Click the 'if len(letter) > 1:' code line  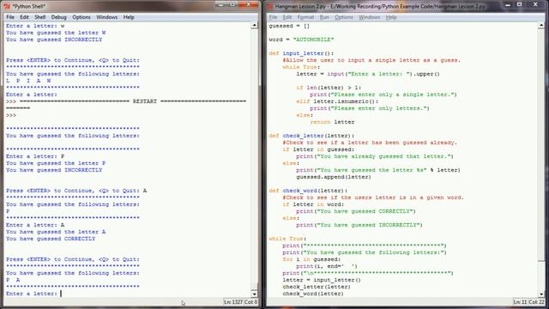click(x=329, y=88)
